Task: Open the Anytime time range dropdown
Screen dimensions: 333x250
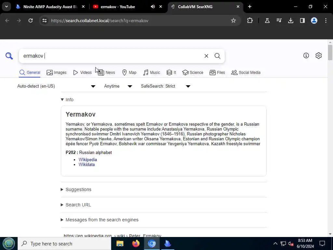Action: (118, 86)
